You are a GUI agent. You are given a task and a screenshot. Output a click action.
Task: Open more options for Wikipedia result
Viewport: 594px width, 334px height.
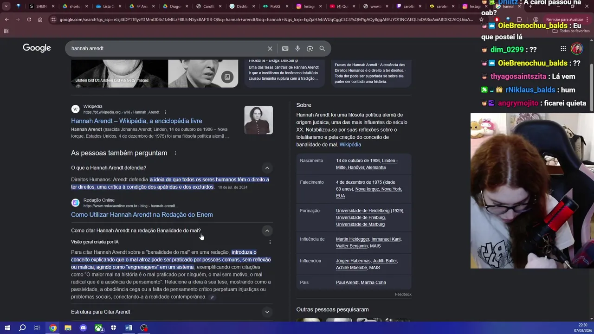165,112
